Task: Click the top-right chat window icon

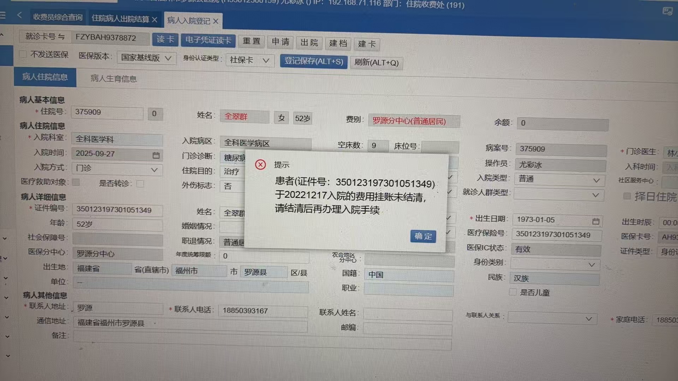Action: [667, 11]
